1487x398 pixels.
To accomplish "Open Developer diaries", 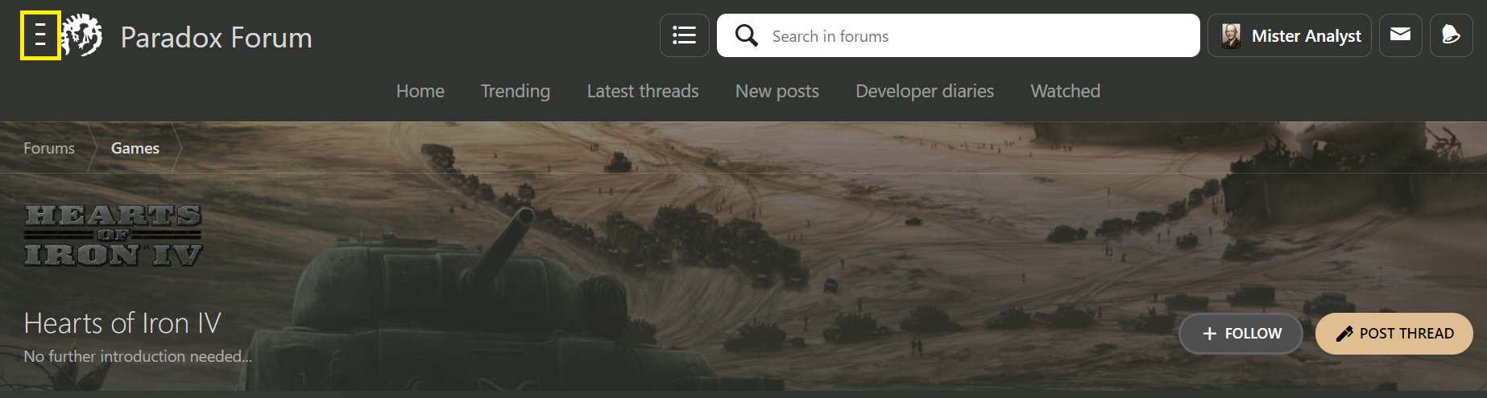I will (925, 91).
